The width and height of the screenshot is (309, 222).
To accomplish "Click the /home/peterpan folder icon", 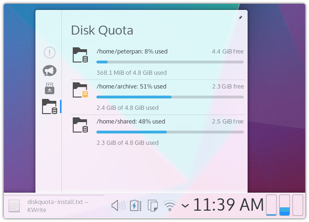I will click(80, 55).
